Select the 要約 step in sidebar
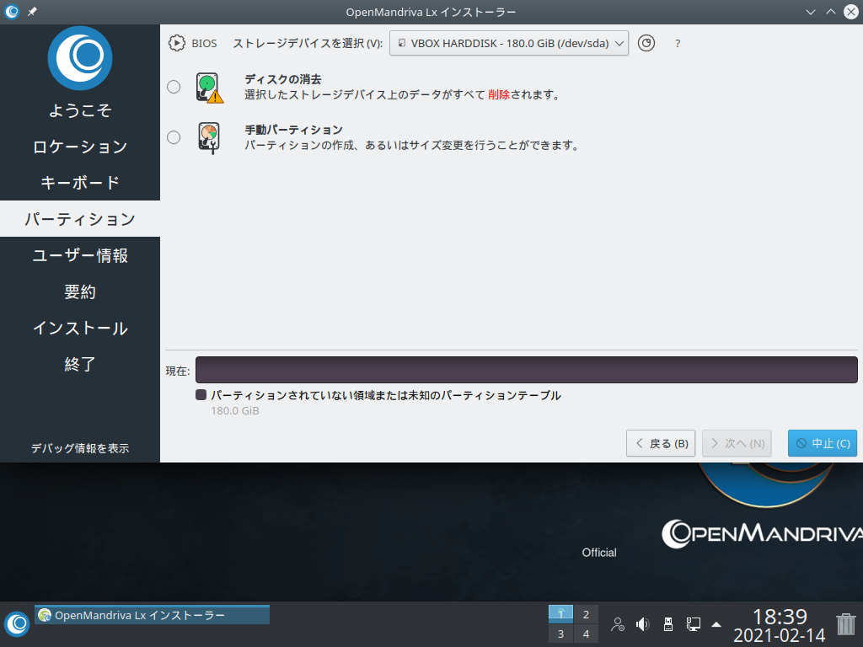The height and width of the screenshot is (647, 863). [x=80, y=291]
